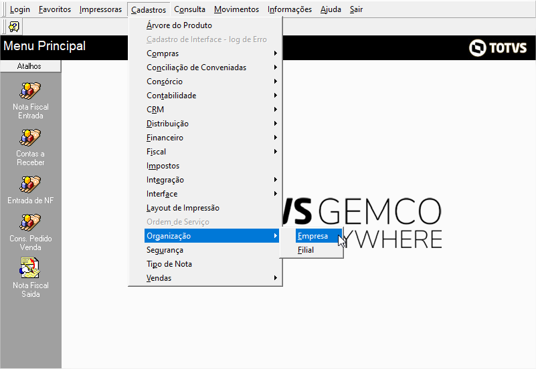
Task: Open the Nota Fiscal Saida shortcut icon
Action: 30,268
